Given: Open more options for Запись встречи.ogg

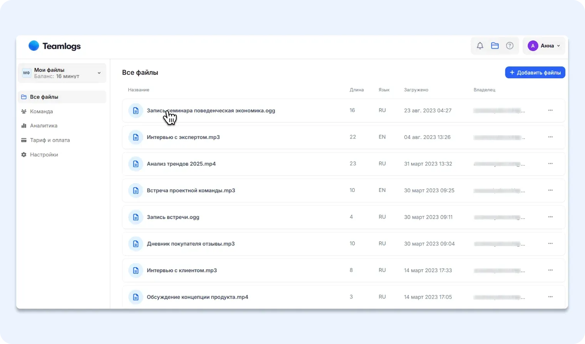Looking at the screenshot, I should (x=550, y=217).
